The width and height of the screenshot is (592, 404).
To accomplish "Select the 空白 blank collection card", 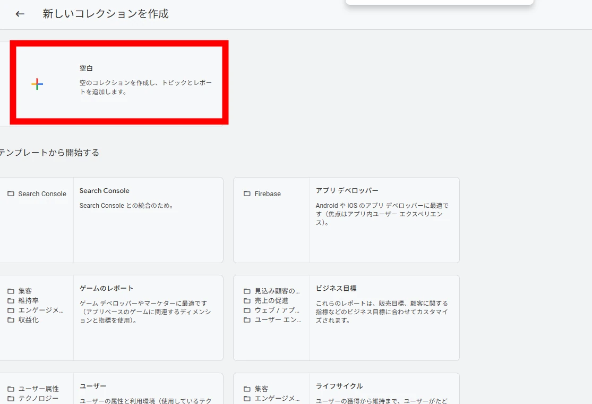I will (x=119, y=82).
